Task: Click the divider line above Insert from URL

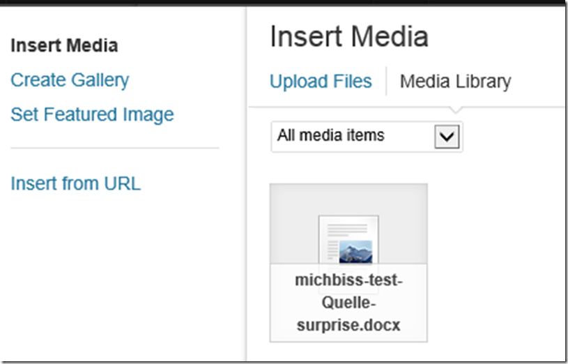Action: point(115,148)
